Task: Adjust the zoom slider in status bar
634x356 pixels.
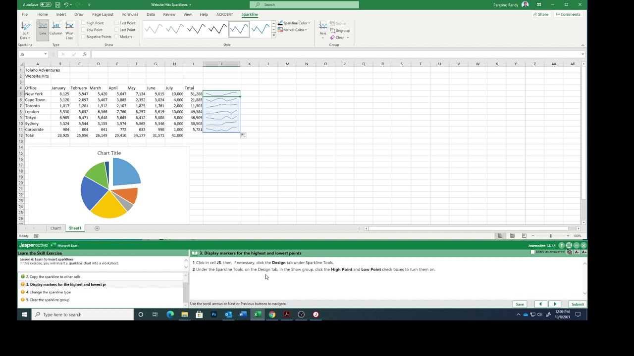Action: [550, 236]
